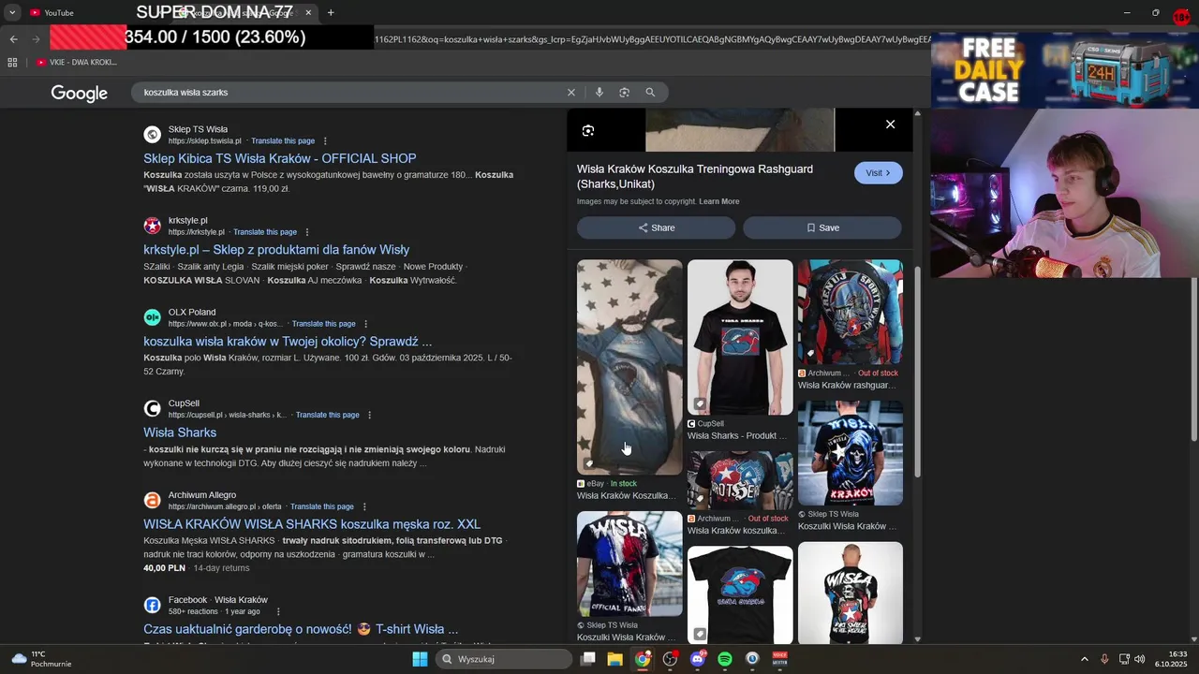Open Sklep TS Wisła reaper shirt thumbnail
The height and width of the screenshot is (674, 1199).
click(850, 453)
